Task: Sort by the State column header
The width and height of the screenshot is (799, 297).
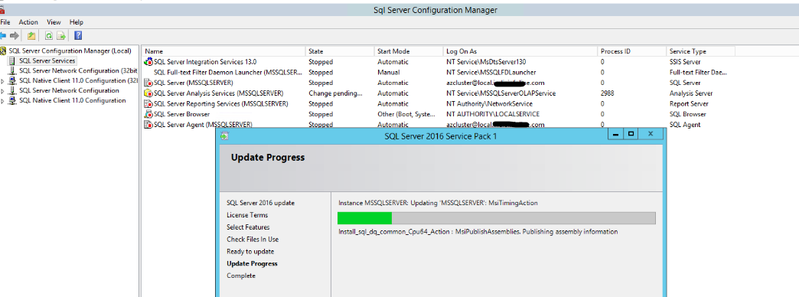Action: pyautogui.click(x=340, y=51)
